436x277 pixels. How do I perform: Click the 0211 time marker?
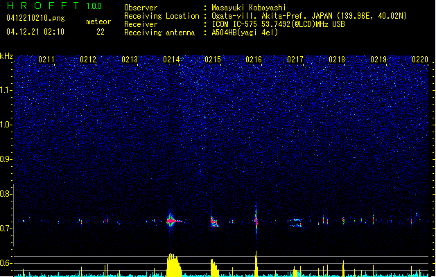[46, 60]
